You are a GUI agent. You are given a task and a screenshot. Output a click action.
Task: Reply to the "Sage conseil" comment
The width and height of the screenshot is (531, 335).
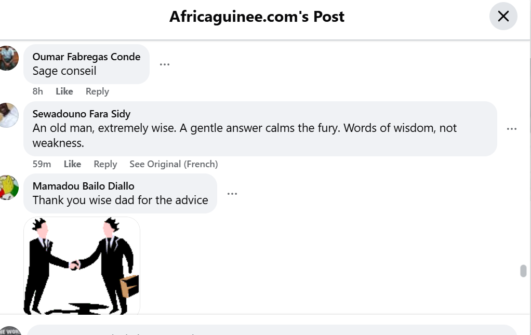coord(97,91)
